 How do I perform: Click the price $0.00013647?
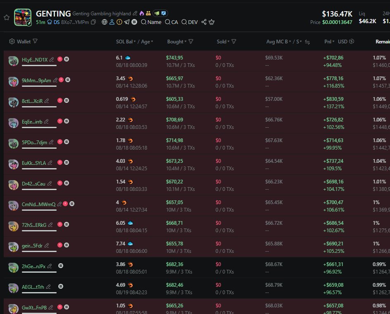tap(337, 22)
